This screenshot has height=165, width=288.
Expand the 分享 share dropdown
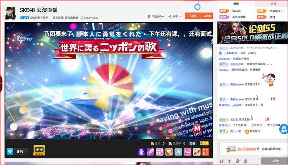(175, 16)
